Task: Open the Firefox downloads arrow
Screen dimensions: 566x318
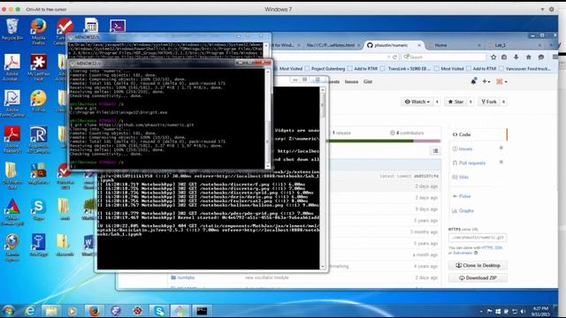Action: [x=516, y=57]
